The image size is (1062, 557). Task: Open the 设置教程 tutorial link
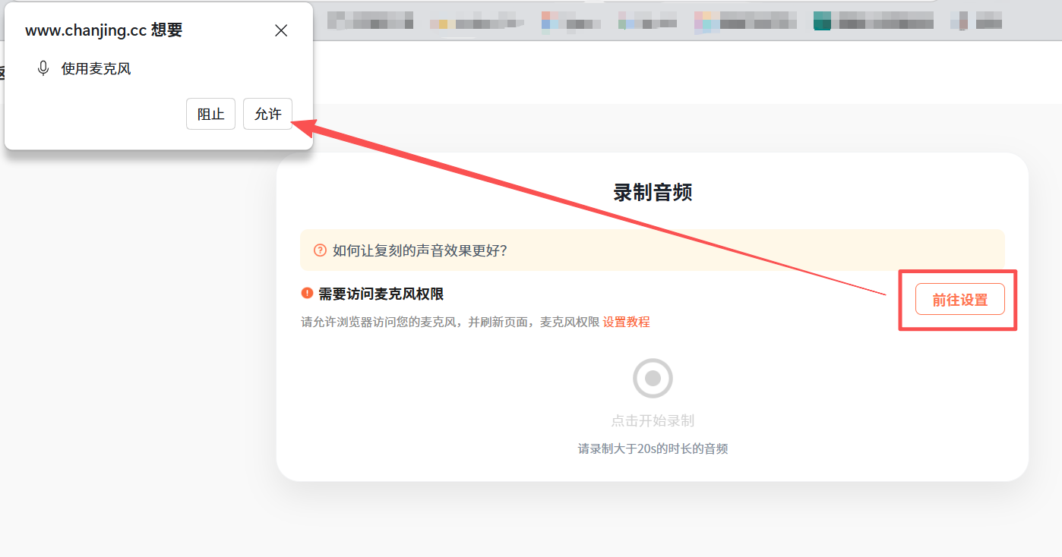[x=626, y=322]
